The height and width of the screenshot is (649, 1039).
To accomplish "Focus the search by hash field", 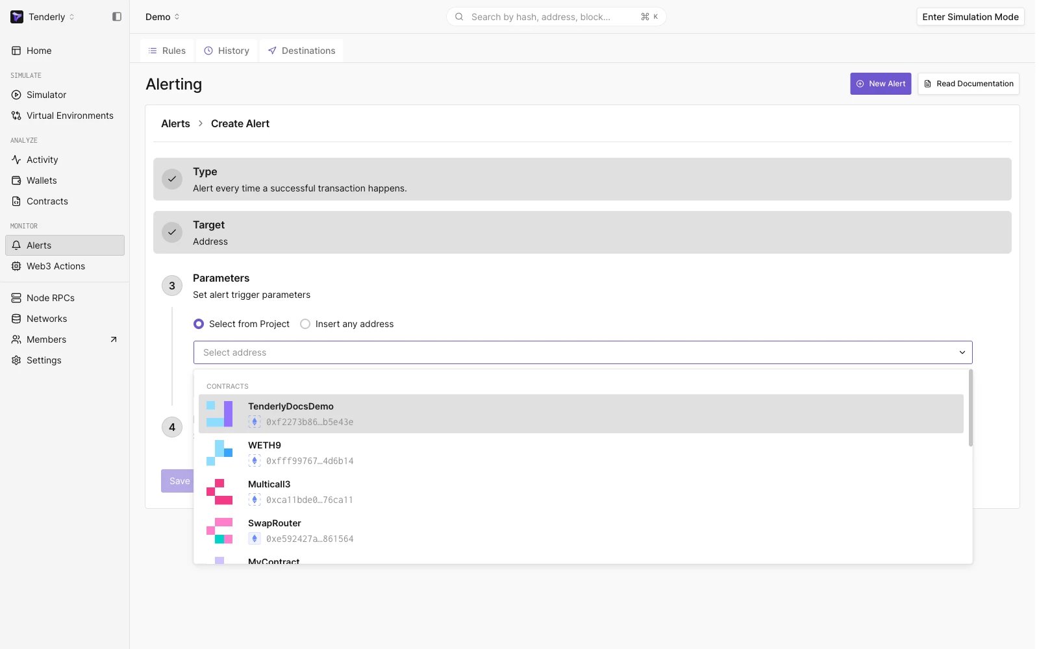I will (556, 17).
